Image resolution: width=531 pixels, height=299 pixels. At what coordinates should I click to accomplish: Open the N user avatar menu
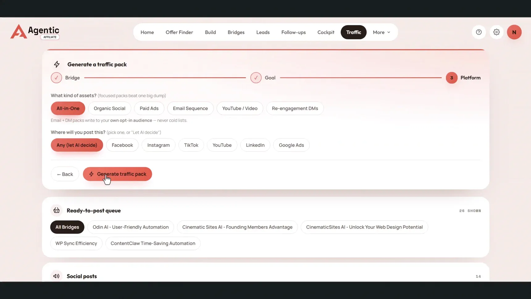click(x=514, y=32)
